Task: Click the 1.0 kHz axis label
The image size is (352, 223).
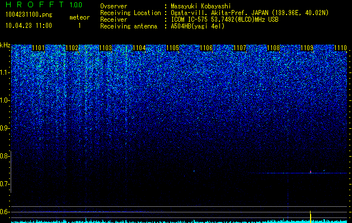Action: point(4,100)
